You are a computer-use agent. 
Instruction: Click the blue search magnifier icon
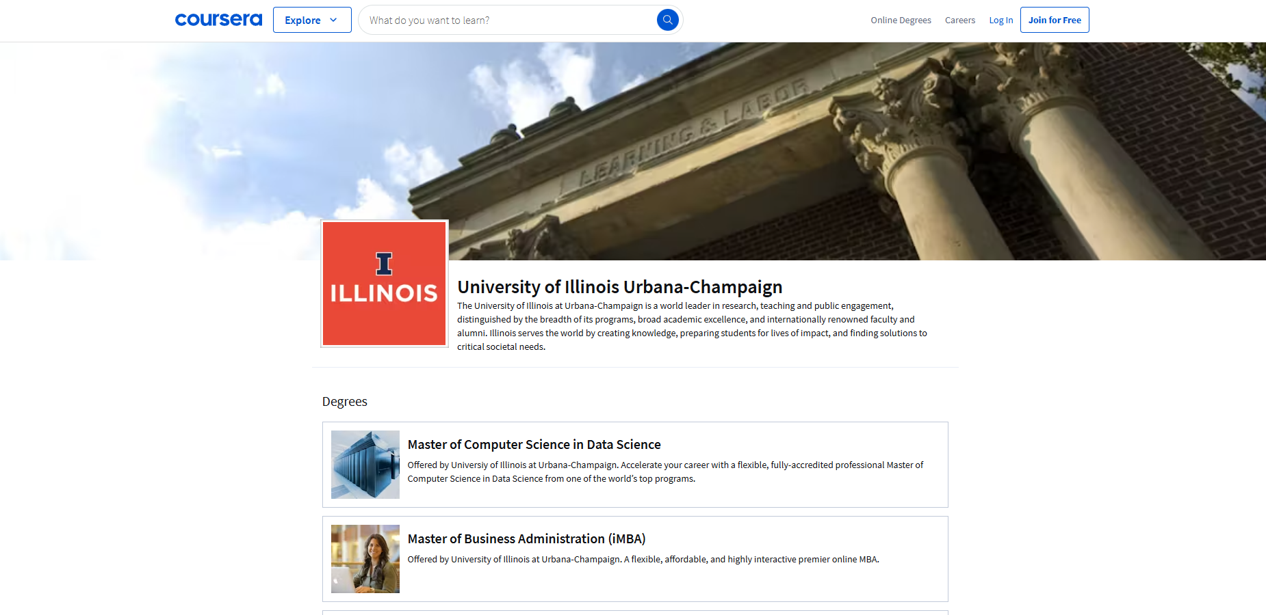(667, 20)
